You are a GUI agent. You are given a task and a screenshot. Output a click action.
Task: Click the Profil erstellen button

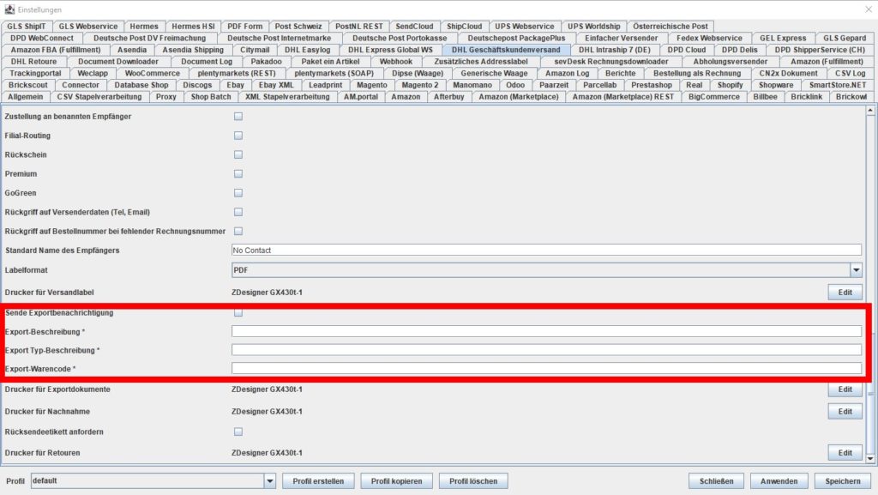(x=318, y=481)
